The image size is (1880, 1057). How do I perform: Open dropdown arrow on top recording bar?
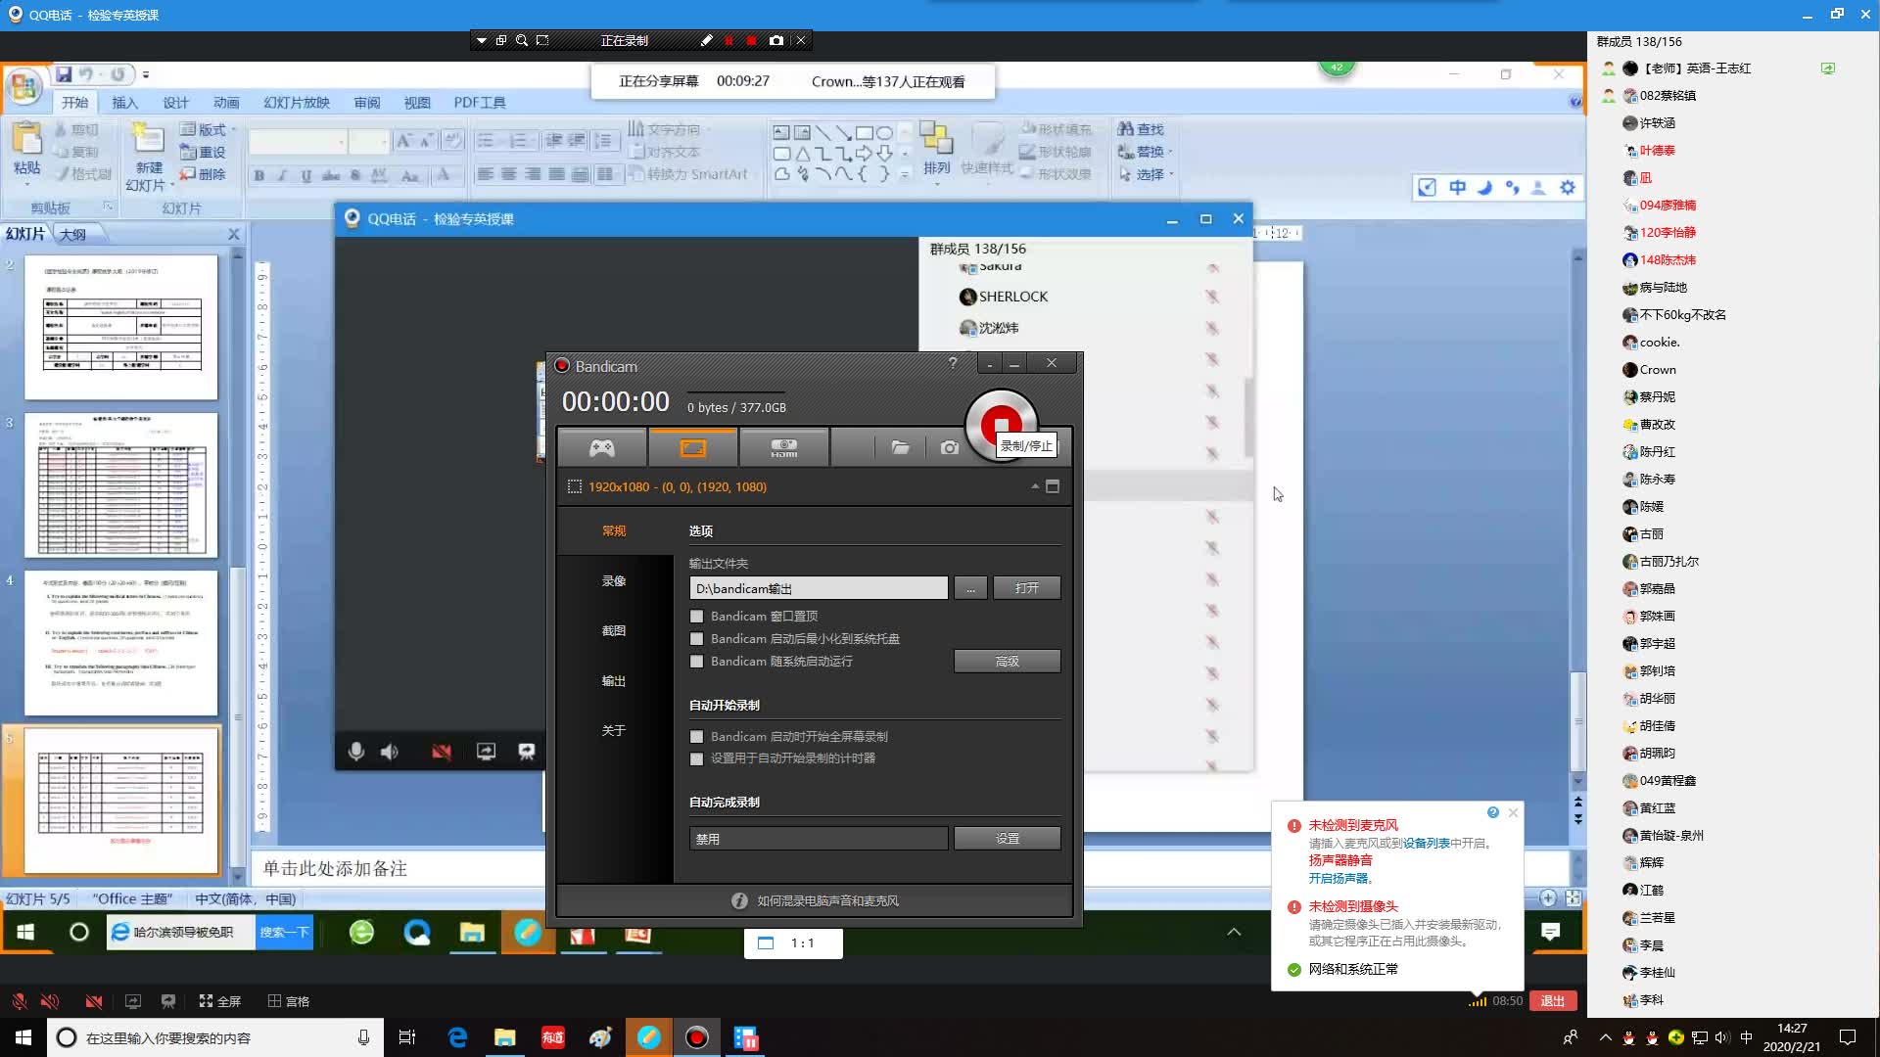tap(481, 40)
